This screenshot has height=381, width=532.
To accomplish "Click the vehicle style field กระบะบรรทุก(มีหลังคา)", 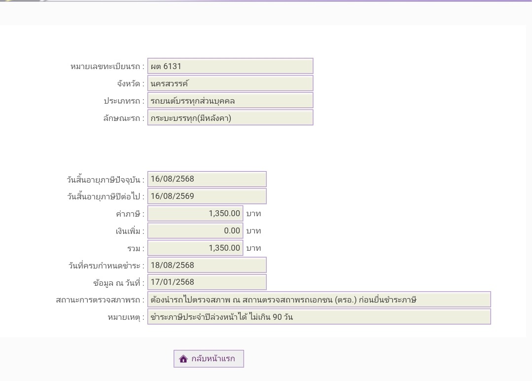I will [230, 118].
